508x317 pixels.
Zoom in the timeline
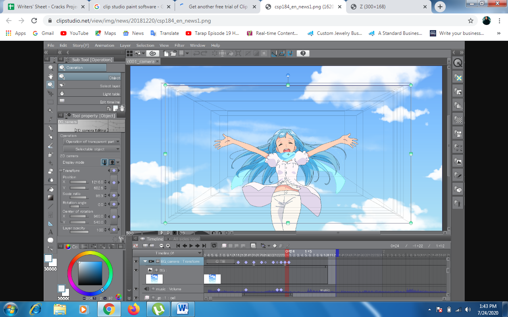(168, 246)
